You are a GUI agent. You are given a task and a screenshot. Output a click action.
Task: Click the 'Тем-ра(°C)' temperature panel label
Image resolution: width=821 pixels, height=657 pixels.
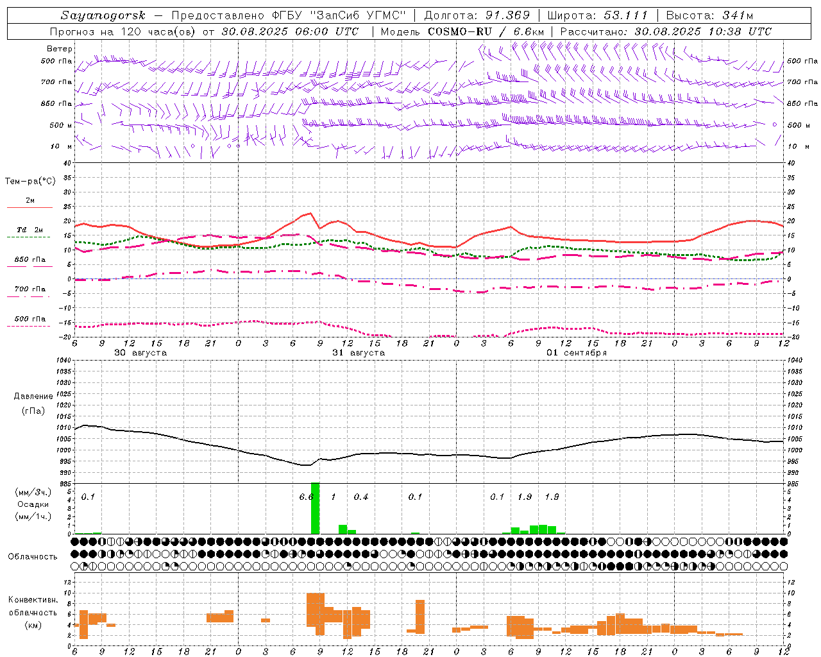(30, 182)
